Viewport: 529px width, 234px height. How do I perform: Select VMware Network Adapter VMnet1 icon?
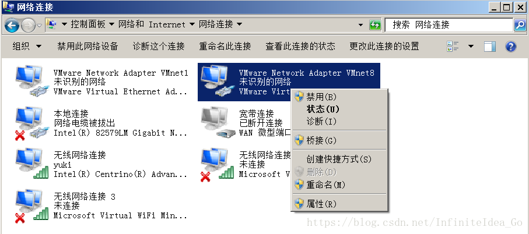pyautogui.click(x=30, y=81)
